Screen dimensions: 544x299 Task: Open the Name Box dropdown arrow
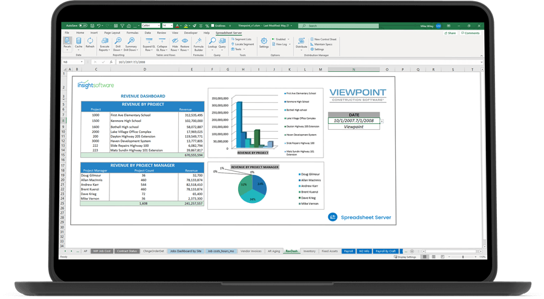82,62
